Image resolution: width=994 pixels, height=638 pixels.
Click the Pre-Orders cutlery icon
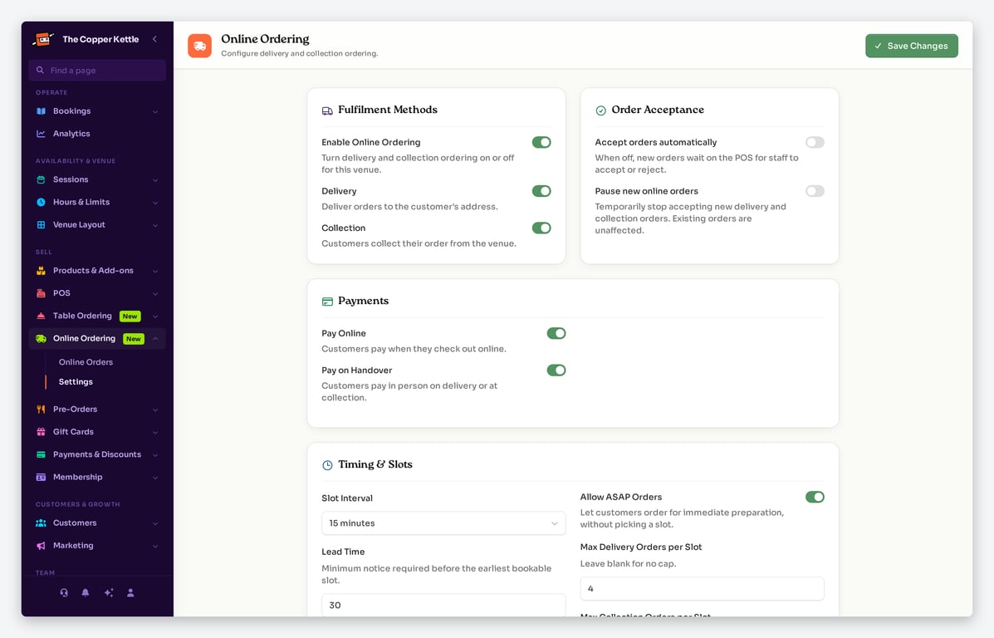coord(41,410)
